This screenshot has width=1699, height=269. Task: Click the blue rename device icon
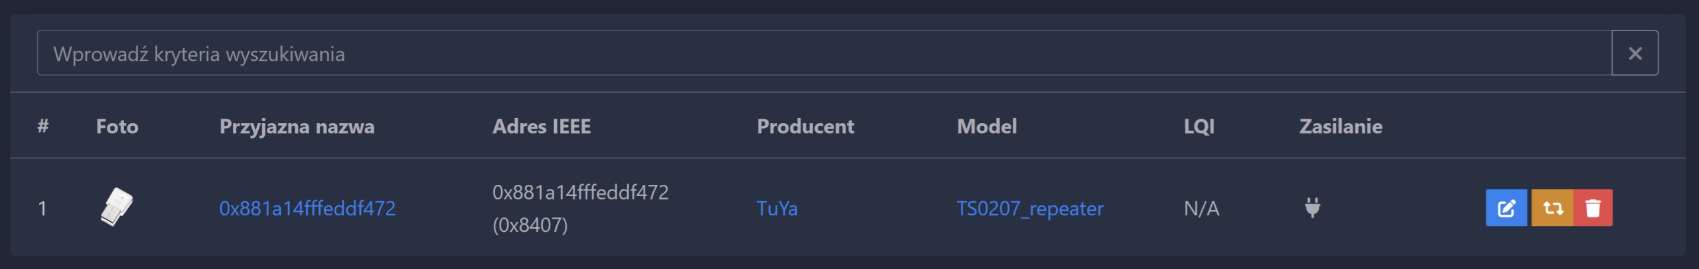click(x=1506, y=208)
